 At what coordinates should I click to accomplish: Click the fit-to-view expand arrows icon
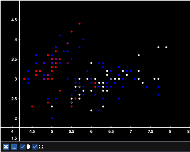(x=6, y=147)
